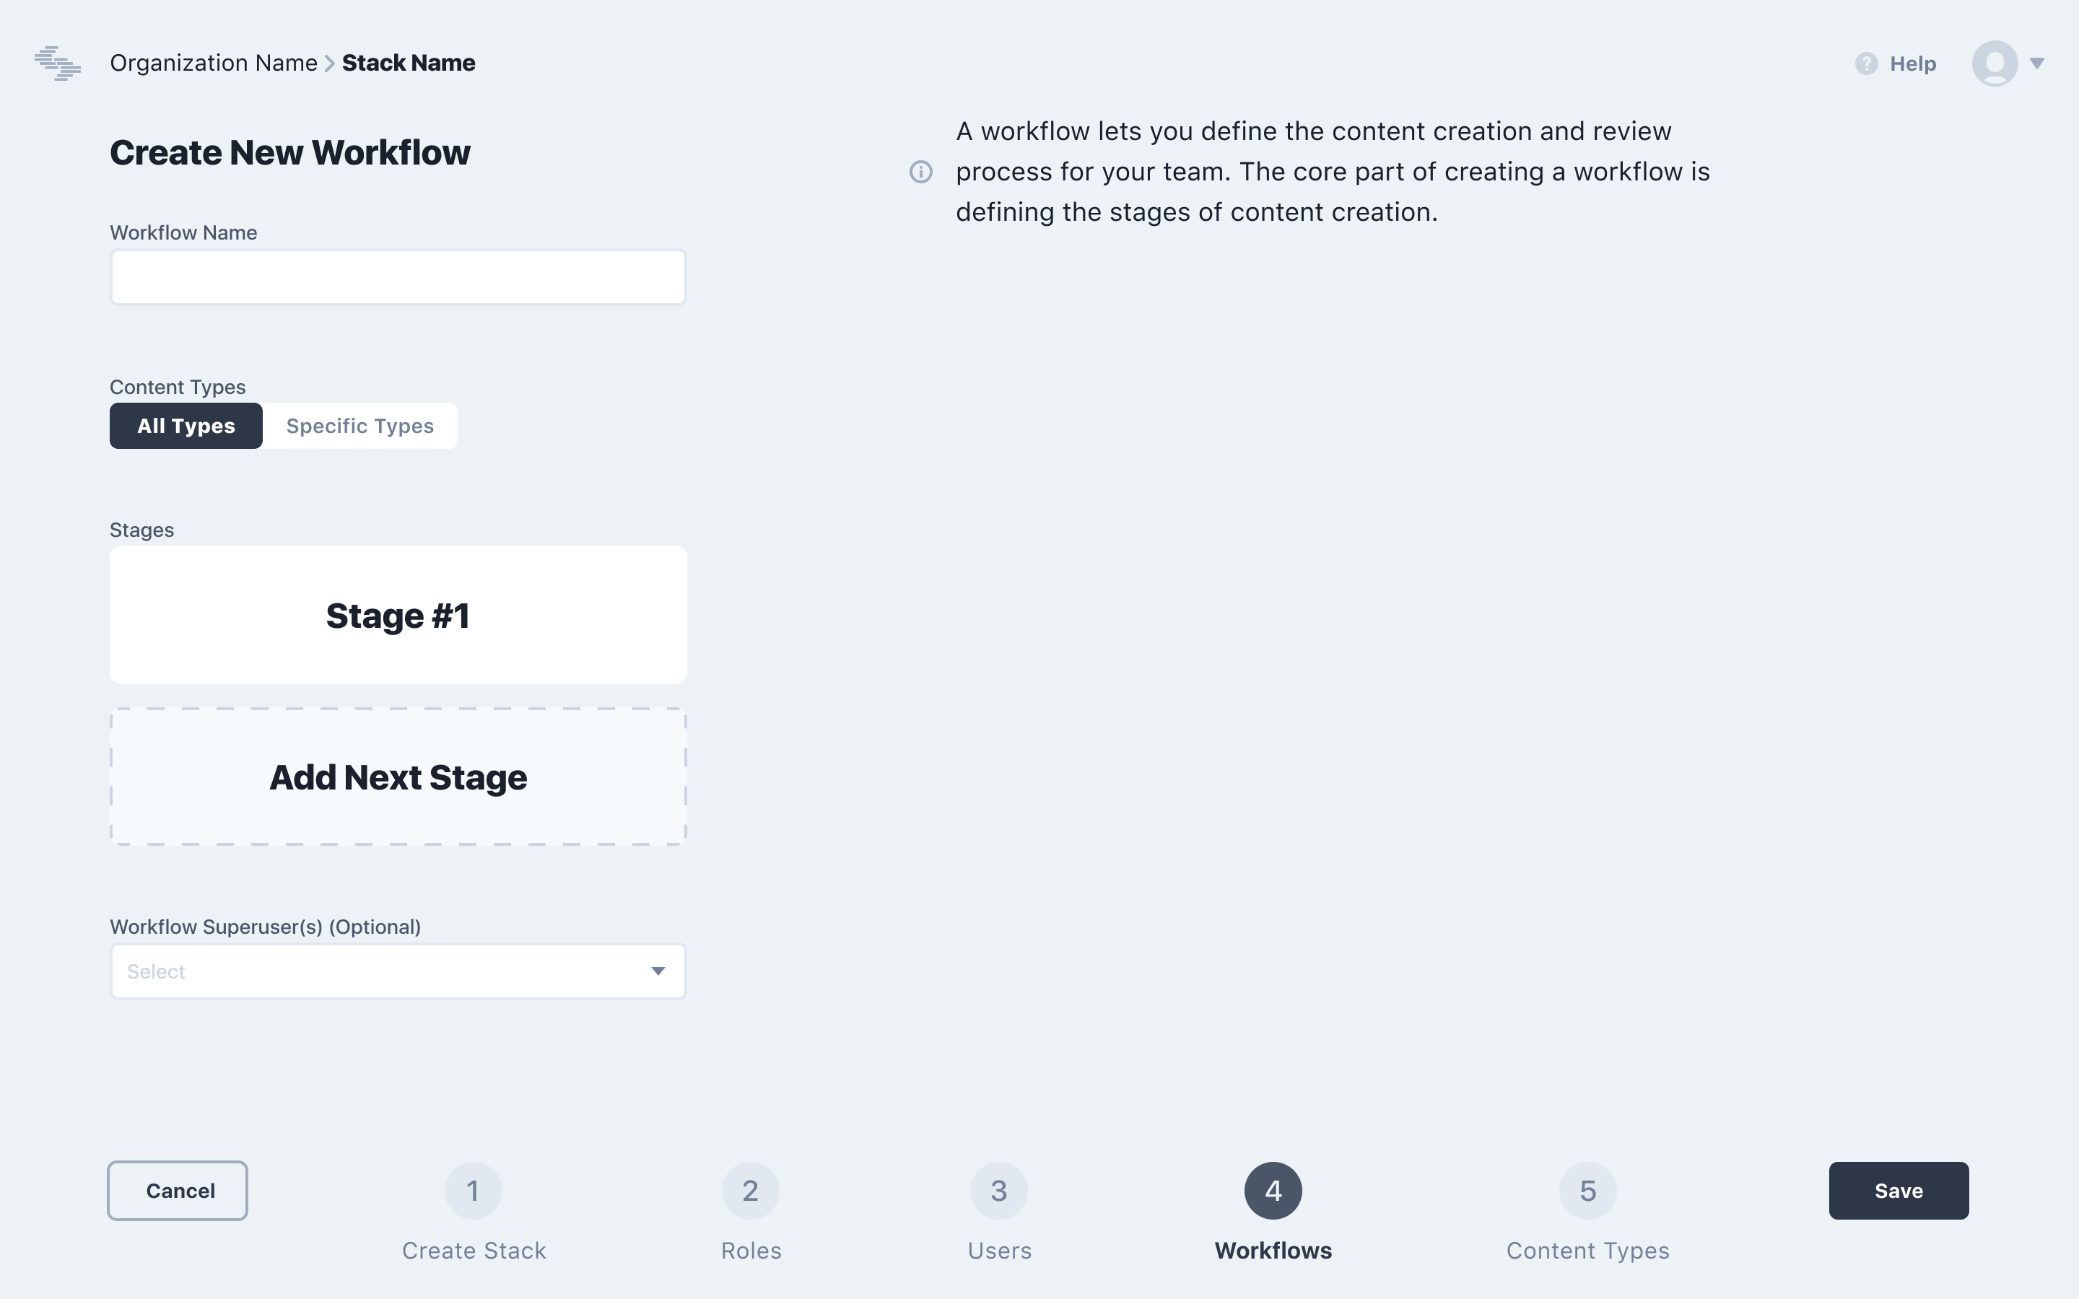Select step 3 Users circle
Image resolution: width=2079 pixels, height=1299 pixels.
tap(998, 1191)
